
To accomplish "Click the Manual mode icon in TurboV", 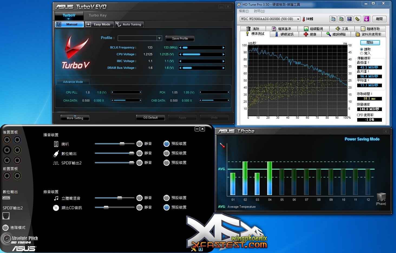I will [59, 24].
